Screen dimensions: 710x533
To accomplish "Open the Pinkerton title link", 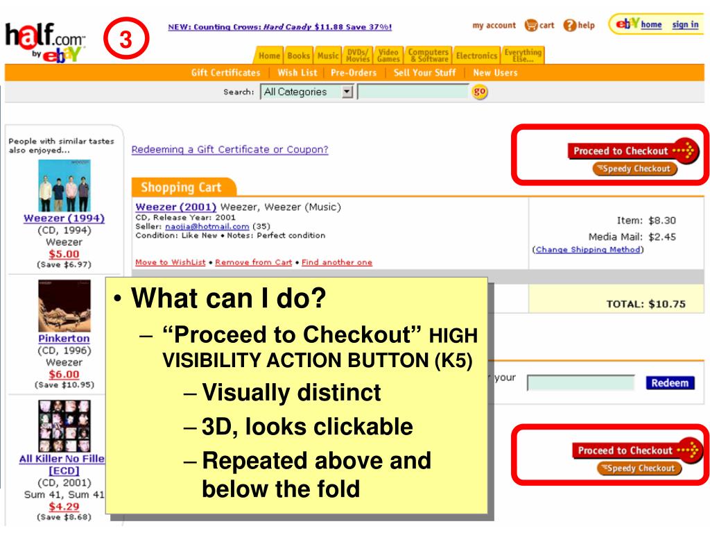I will (x=64, y=339).
